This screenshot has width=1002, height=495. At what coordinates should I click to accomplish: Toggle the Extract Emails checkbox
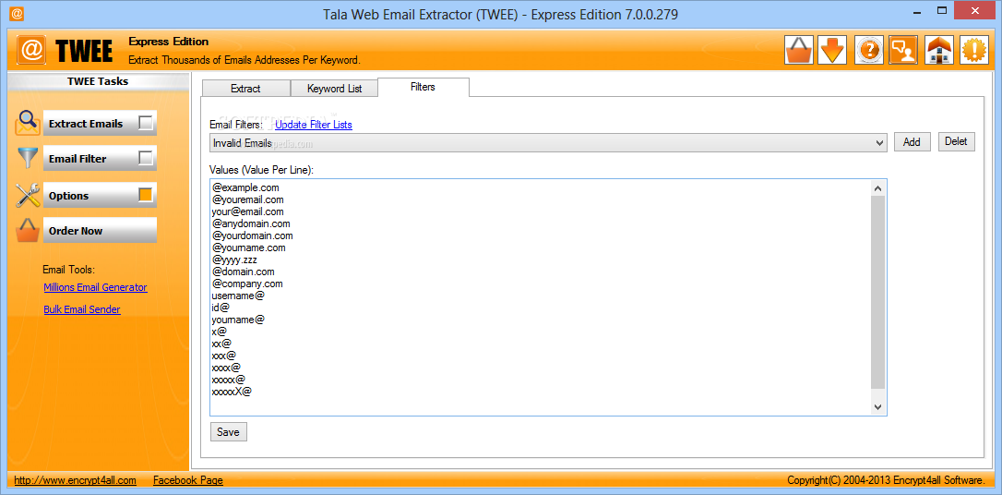coord(146,123)
